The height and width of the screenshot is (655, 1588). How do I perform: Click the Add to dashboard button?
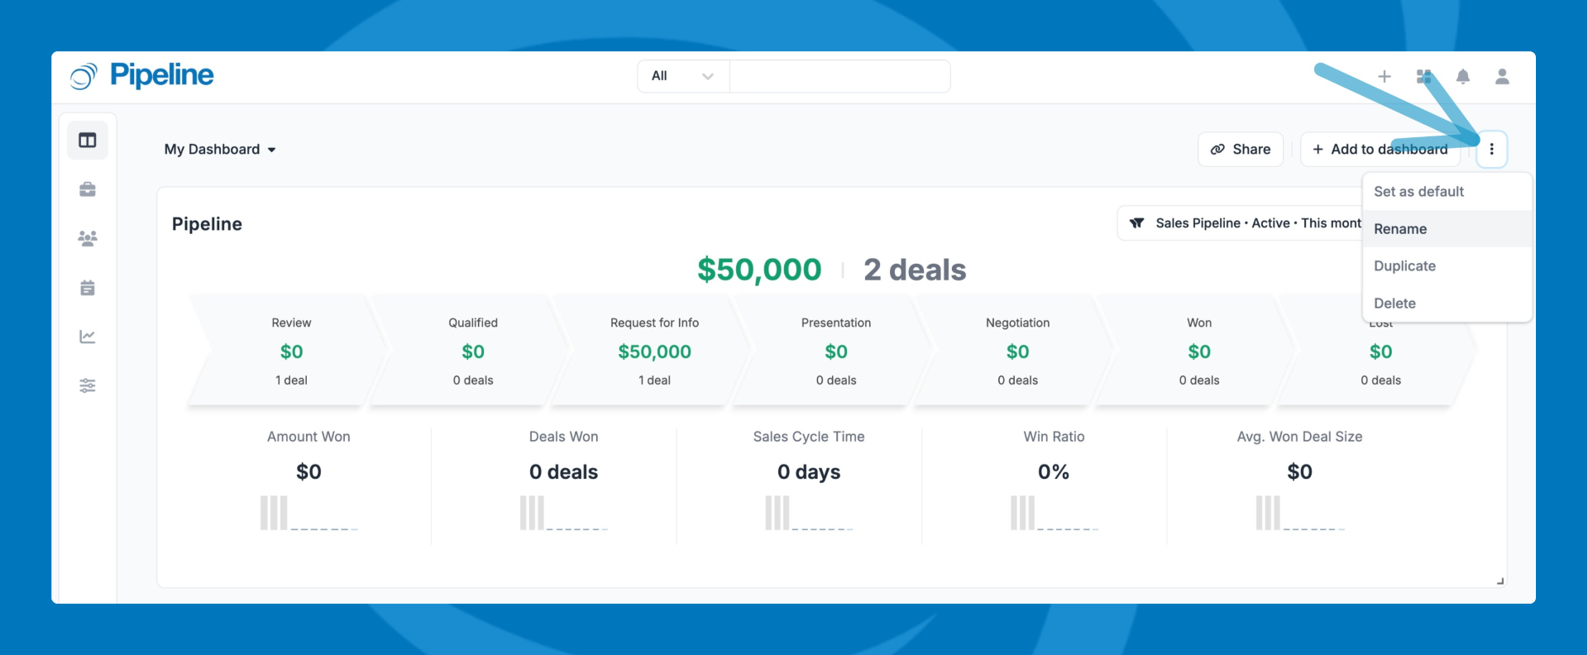(1380, 150)
